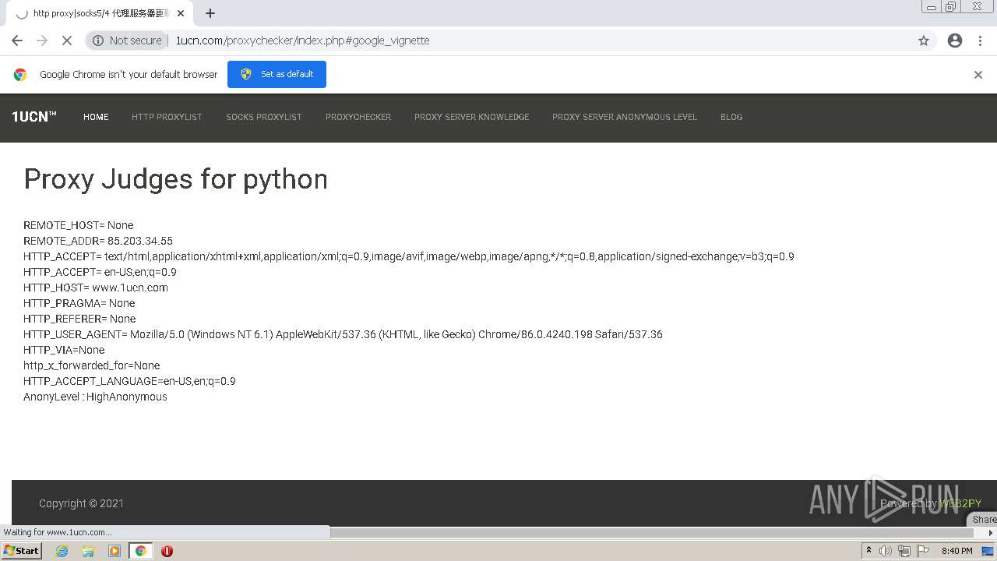The image size is (997, 561).
Task: Open the Windows Start button
Action: point(21,551)
